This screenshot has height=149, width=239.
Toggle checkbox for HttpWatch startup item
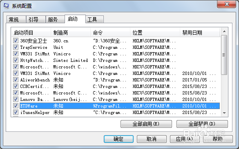(x=16, y=60)
